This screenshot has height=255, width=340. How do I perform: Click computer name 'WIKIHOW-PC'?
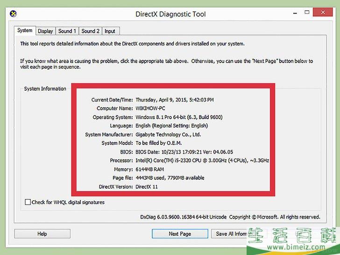tap(150, 108)
